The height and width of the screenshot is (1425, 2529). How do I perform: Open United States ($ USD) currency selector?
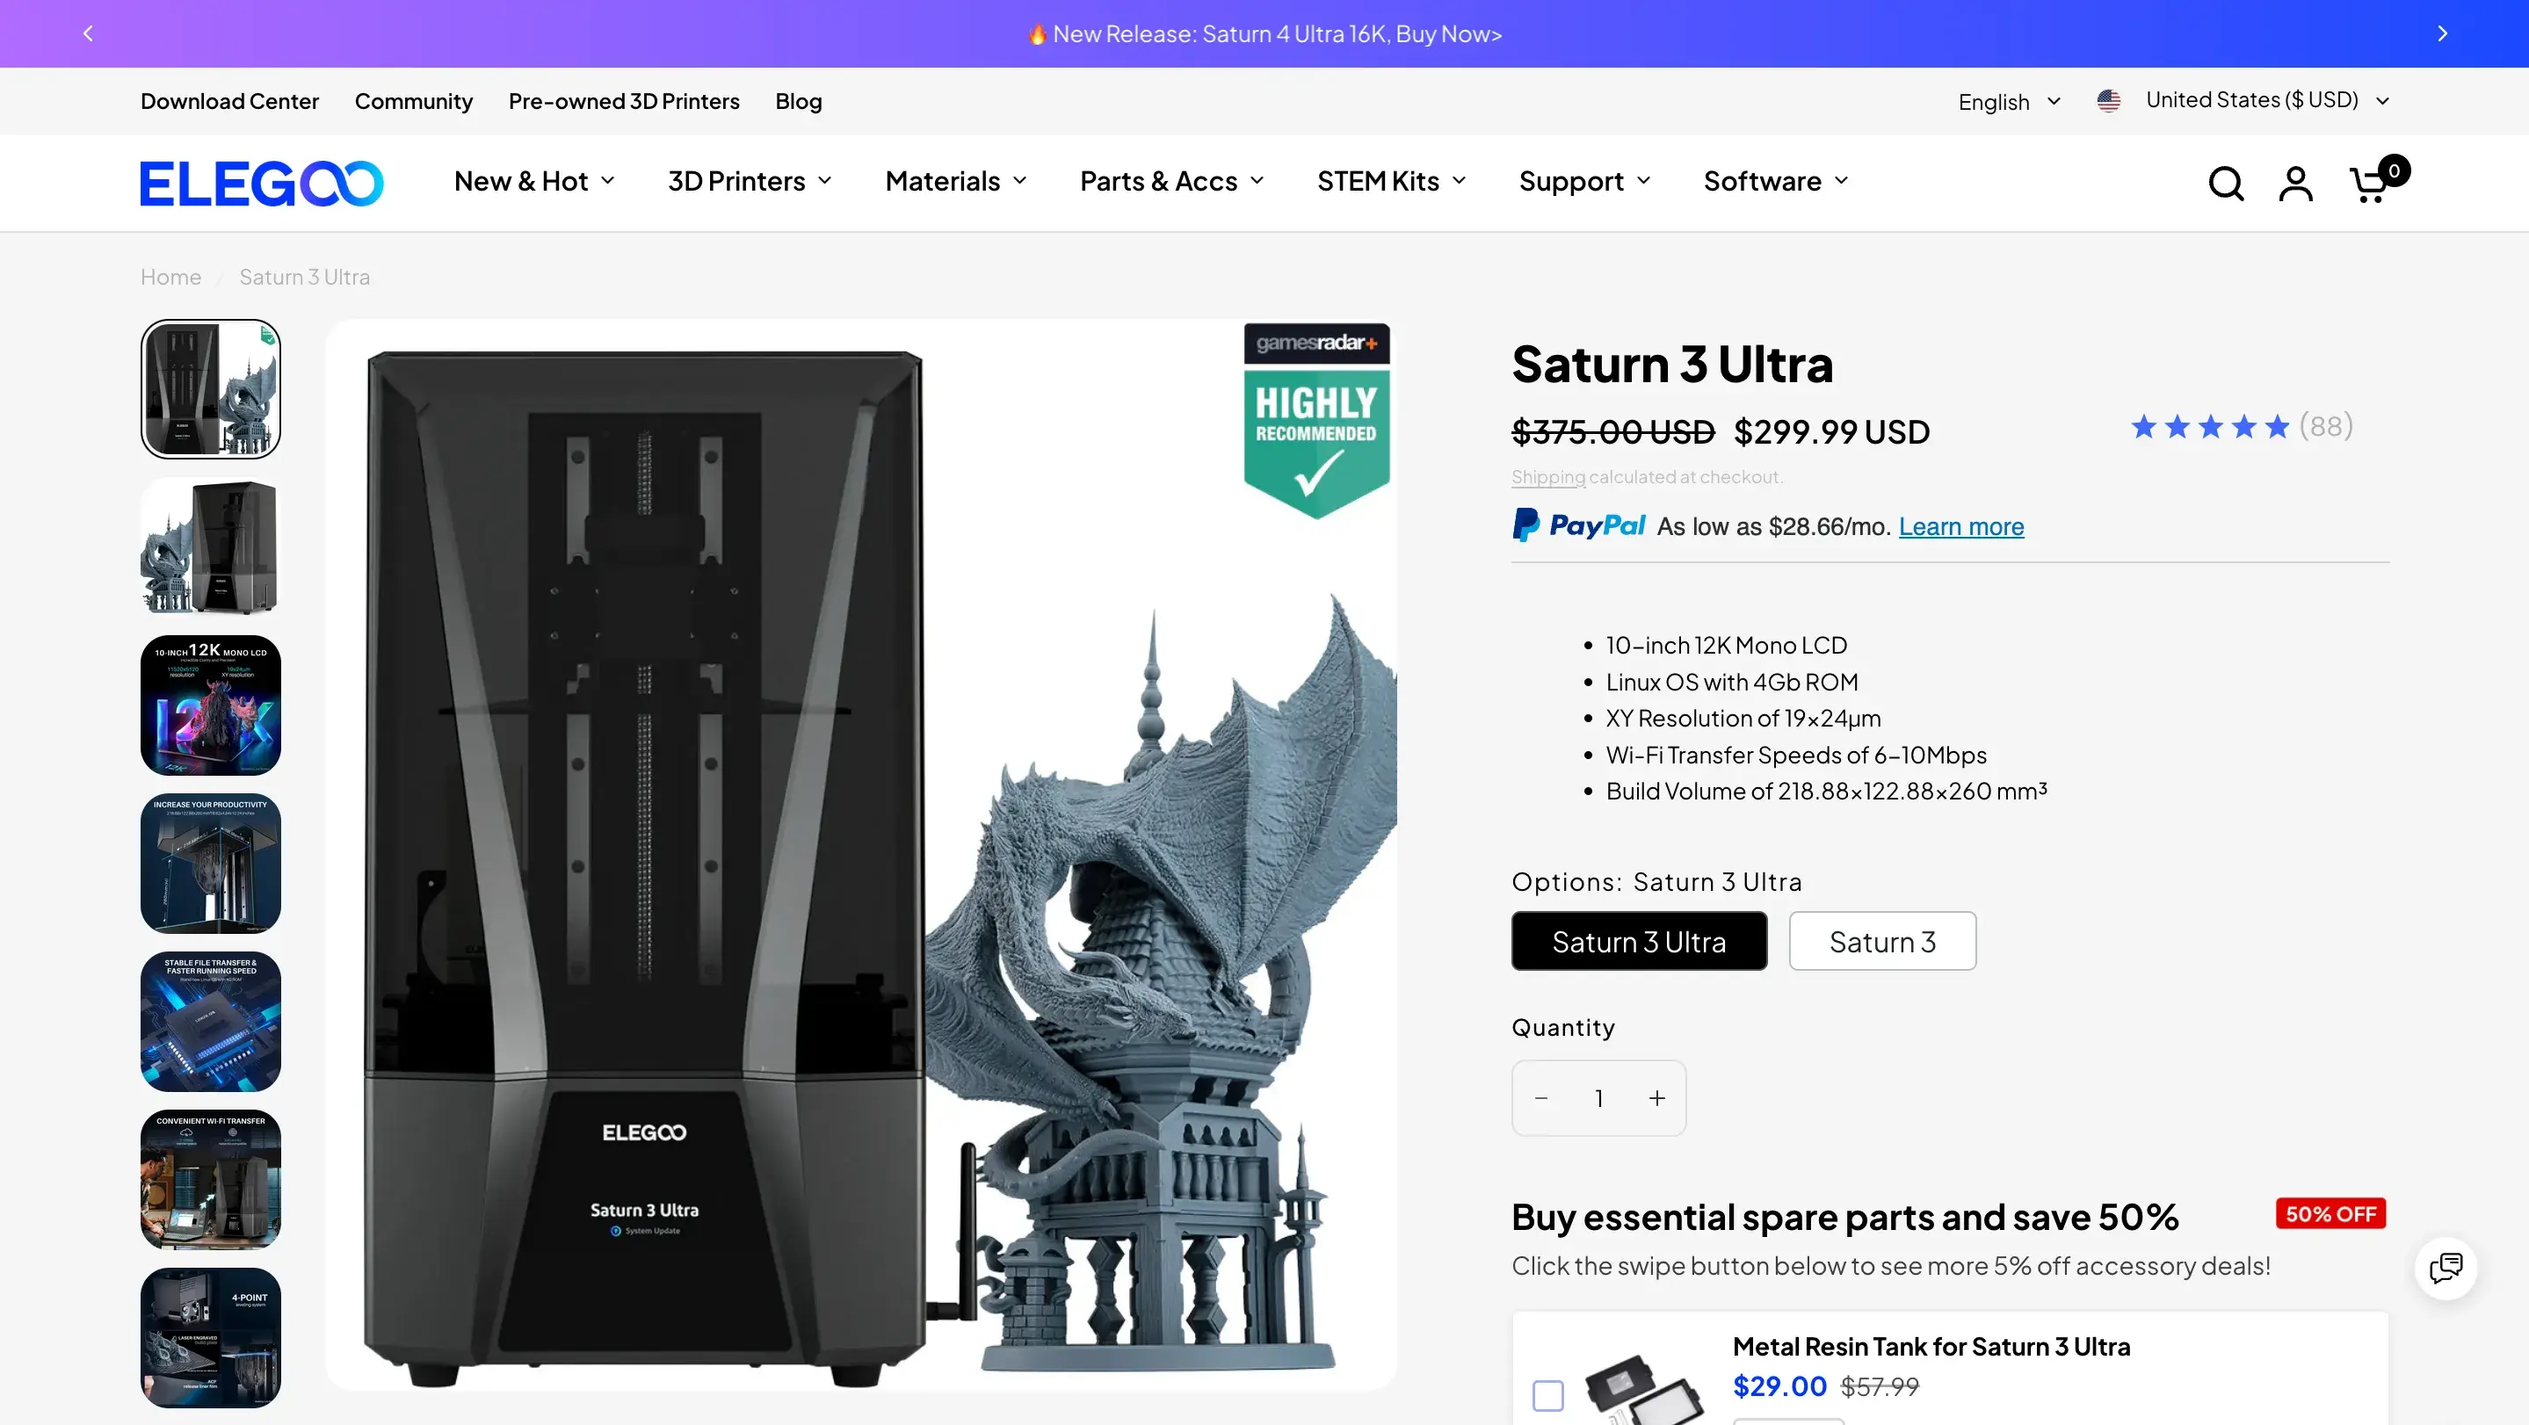[2250, 100]
